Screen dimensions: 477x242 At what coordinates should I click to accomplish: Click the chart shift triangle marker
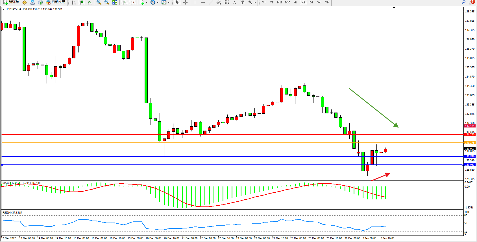click(x=394, y=8)
